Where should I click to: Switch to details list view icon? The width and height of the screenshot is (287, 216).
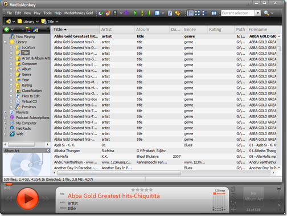coord(190,13)
